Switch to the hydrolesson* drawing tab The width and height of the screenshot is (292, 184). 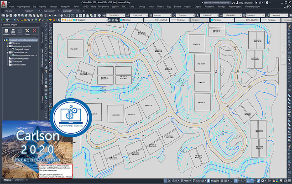click(x=49, y=11)
